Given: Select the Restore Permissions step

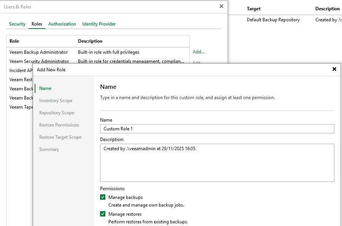Looking at the screenshot, I should coord(59,125).
